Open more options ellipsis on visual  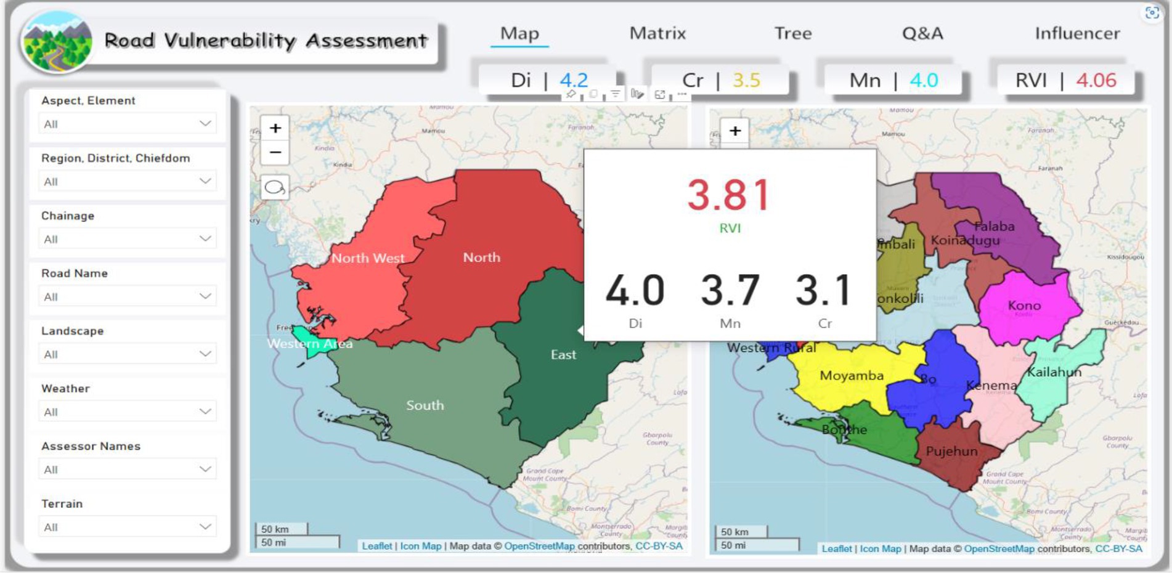[x=682, y=94]
